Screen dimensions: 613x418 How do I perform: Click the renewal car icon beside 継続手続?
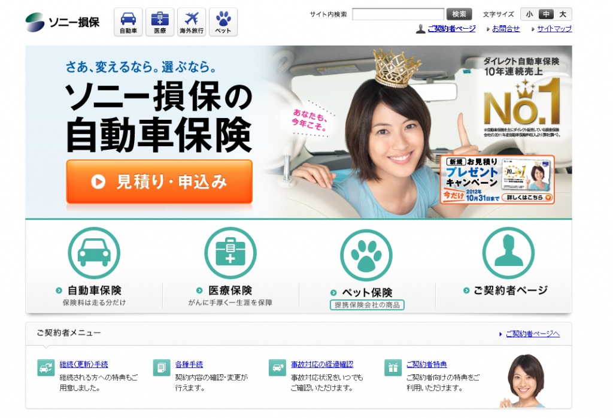click(x=45, y=368)
